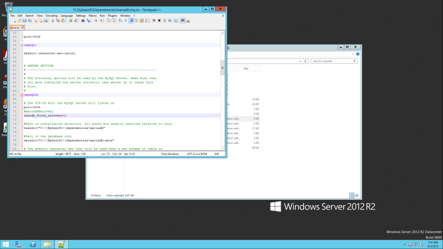Click the Paste toolbar icon
Screen dimensions: 443x249
[x=63, y=21]
